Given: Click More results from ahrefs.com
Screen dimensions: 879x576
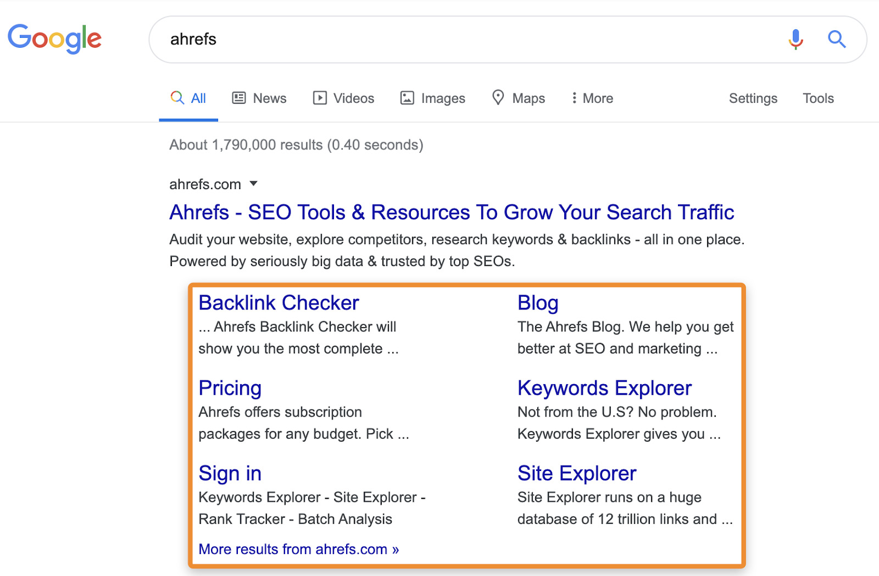Looking at the screenshot, I should (x=298, y=549).
